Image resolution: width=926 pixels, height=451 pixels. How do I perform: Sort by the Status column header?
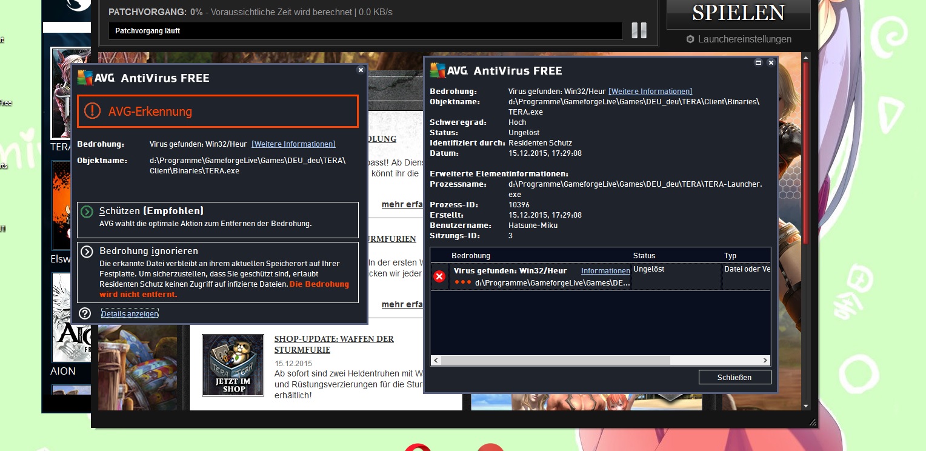644,256
